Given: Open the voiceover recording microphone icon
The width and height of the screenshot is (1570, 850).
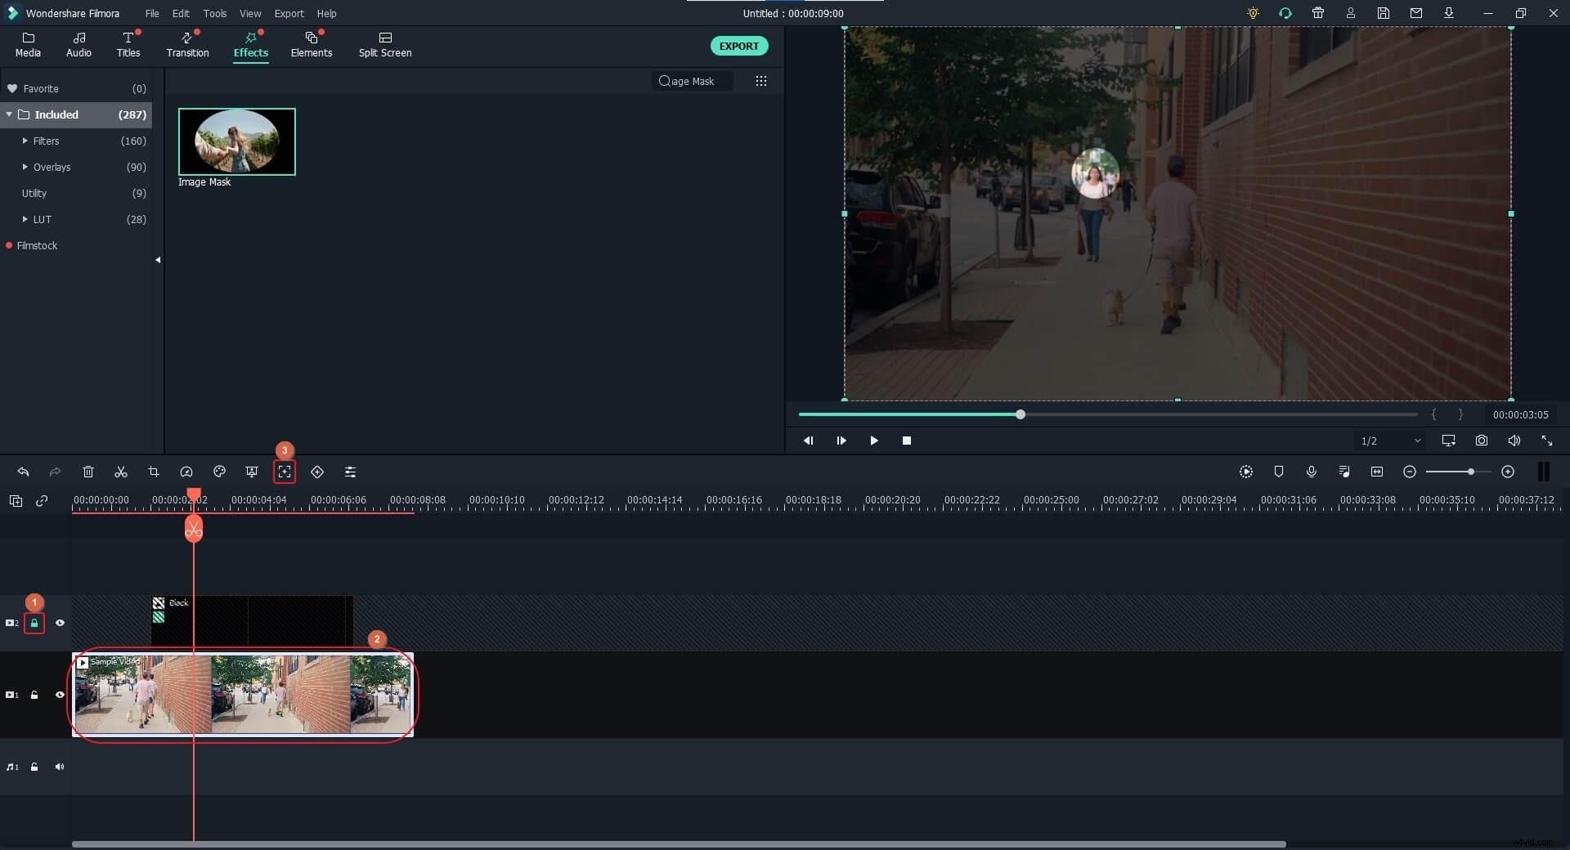Looking at the screenshot, I should point(1312,472).
